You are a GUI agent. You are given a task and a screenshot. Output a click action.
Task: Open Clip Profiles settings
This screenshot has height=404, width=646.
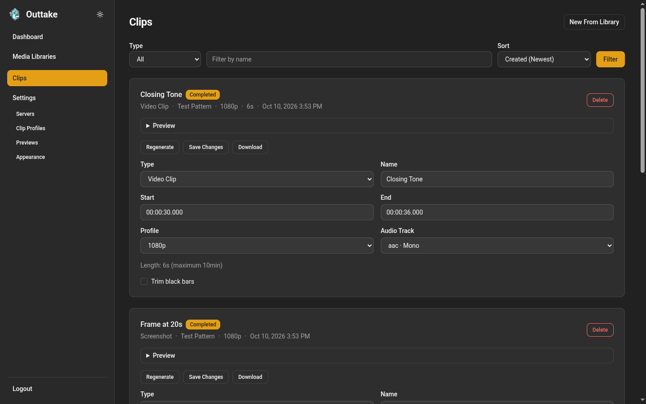pos(31,128)
